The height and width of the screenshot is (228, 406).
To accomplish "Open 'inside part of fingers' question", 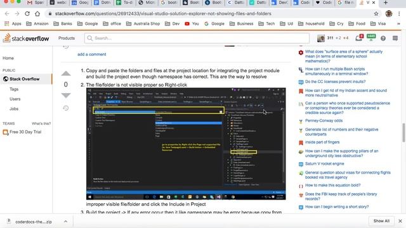I will coord(322,142).
